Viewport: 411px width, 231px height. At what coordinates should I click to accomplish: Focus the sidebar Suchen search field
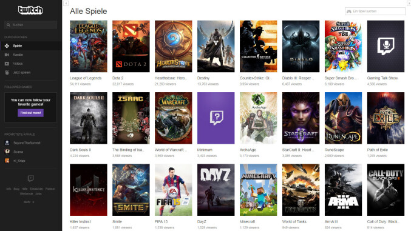(x=31, y=25)
